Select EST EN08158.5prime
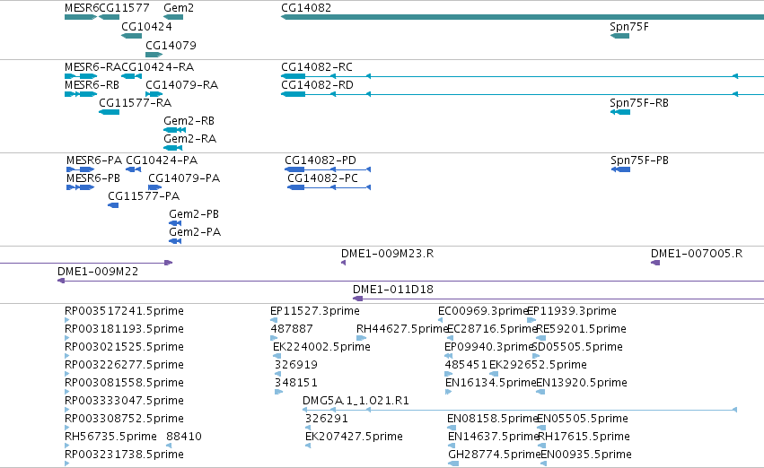764x468 pixels. tap(492, 419)
